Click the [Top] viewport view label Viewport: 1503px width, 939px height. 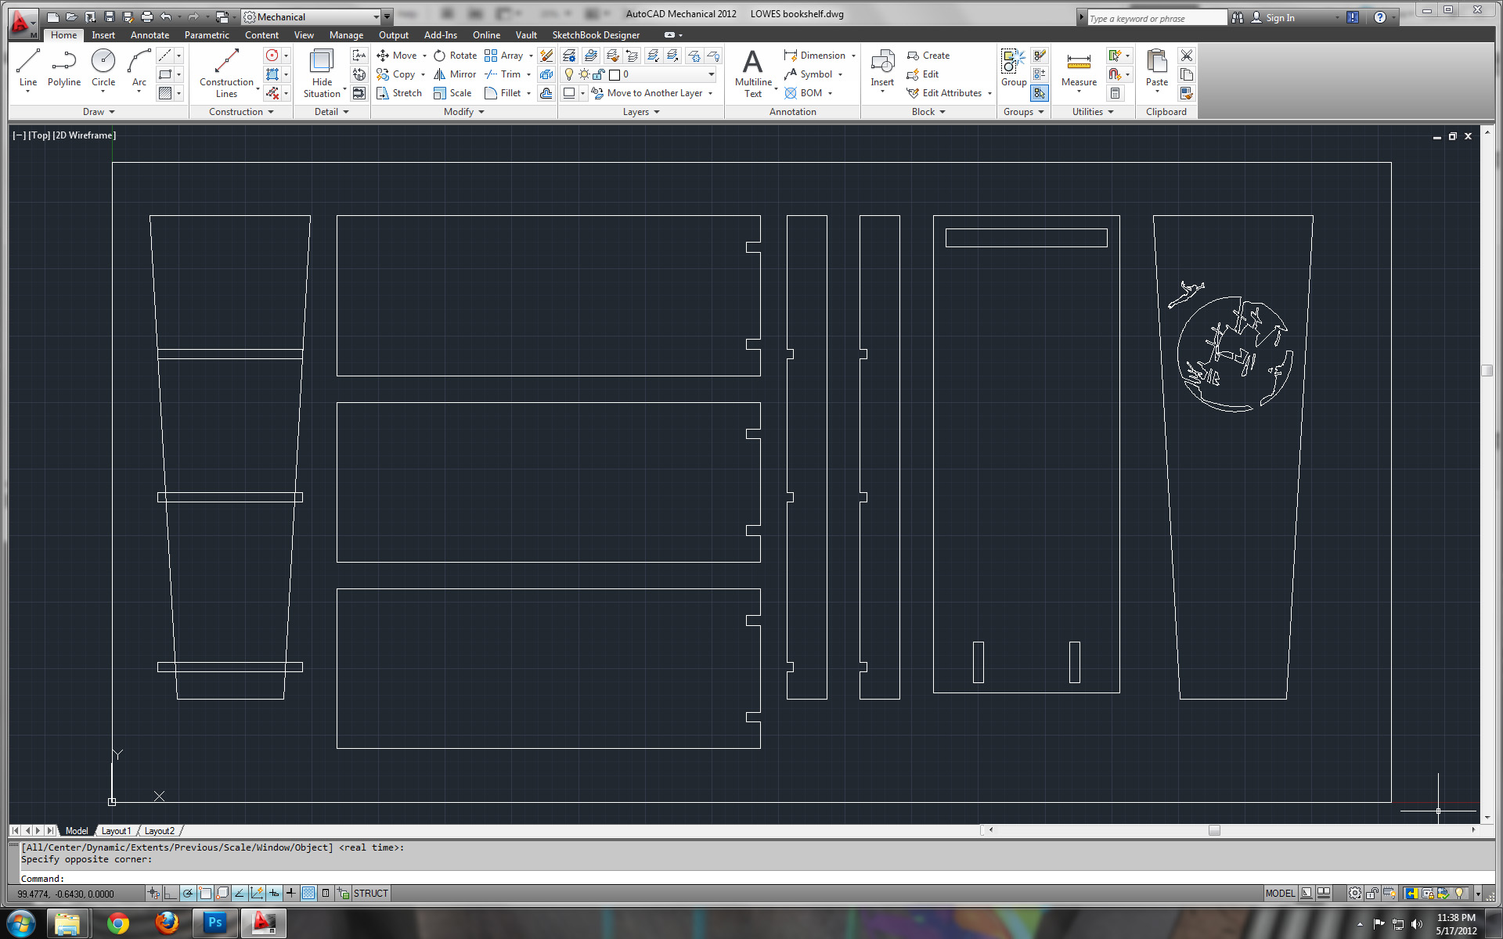point(40,135)
